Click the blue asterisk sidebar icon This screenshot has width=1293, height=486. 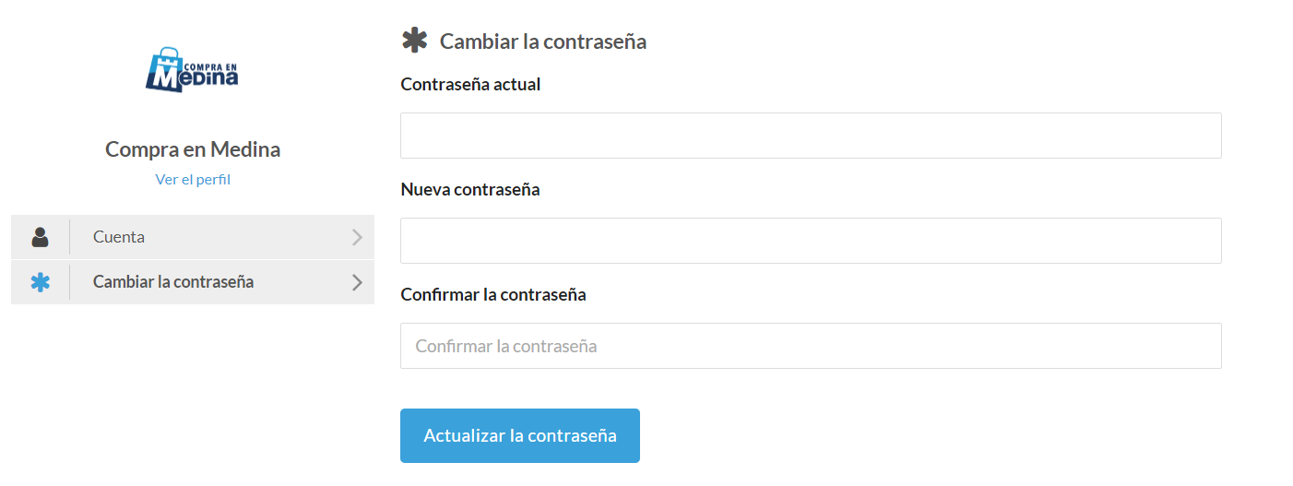pyautogui.click(x=40, y=282)
